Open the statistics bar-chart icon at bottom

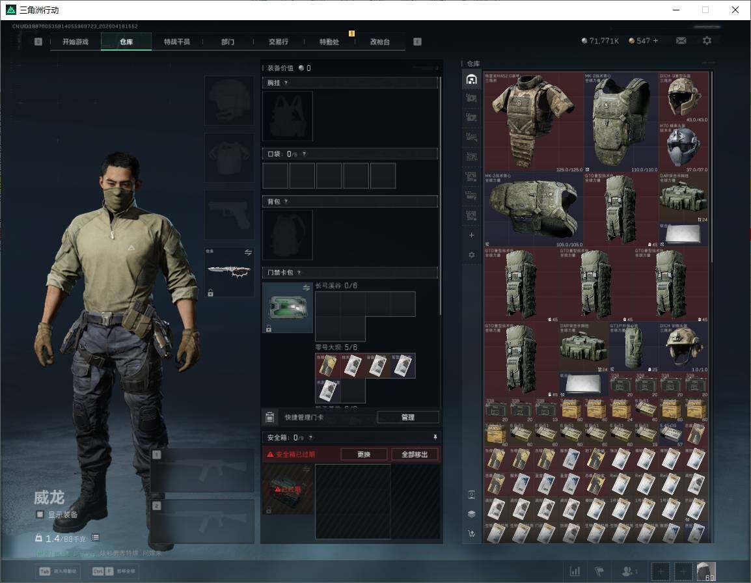(x=575, y=571)
